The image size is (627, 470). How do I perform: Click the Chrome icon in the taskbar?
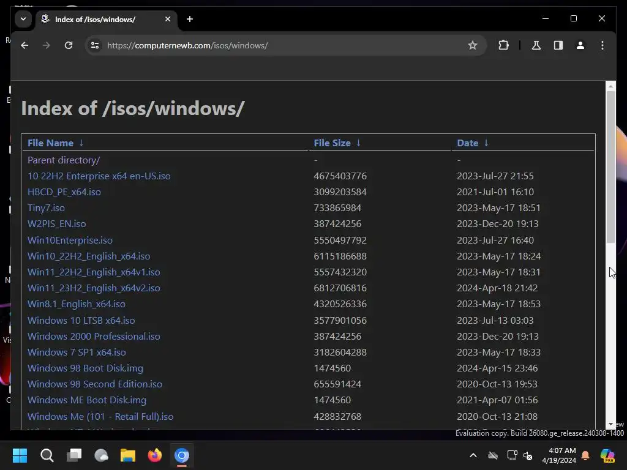click(x=181, y=455)
